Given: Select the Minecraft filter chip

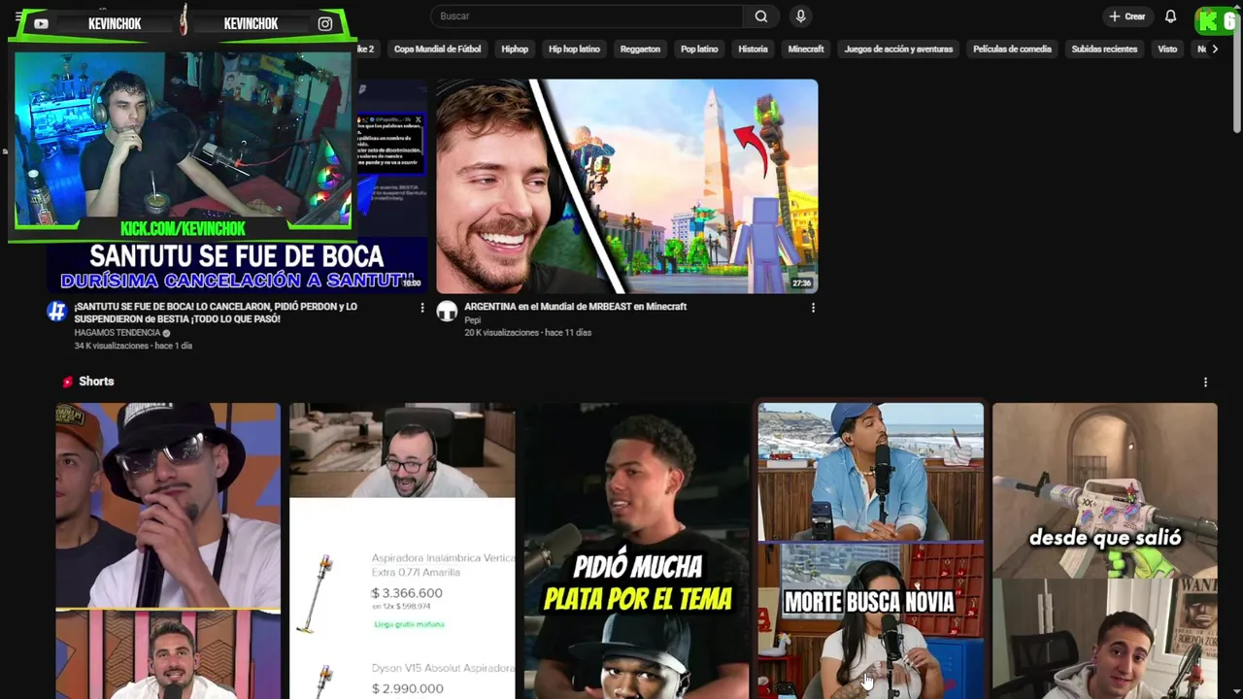Looking at the screenshot, I should (806, 50).
